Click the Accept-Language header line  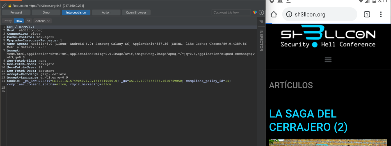[x=37, y=78]
